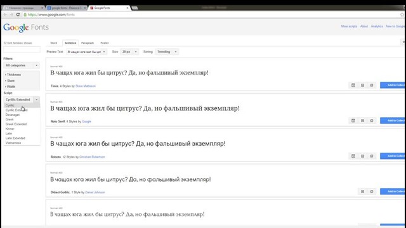406x228 pixels.
Task: Open the Sorting Trending dropdown
Action: coord(167,52)
